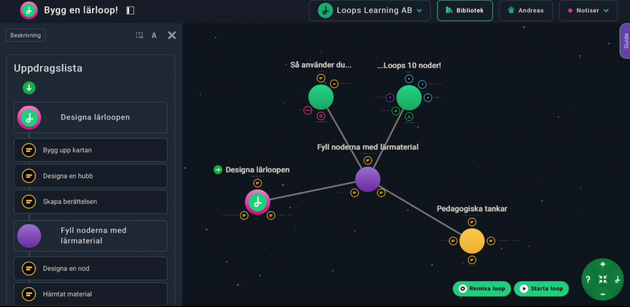Click the yellow subnode above Designa lärloopen map node
The image size is (630, 307).
257,183
